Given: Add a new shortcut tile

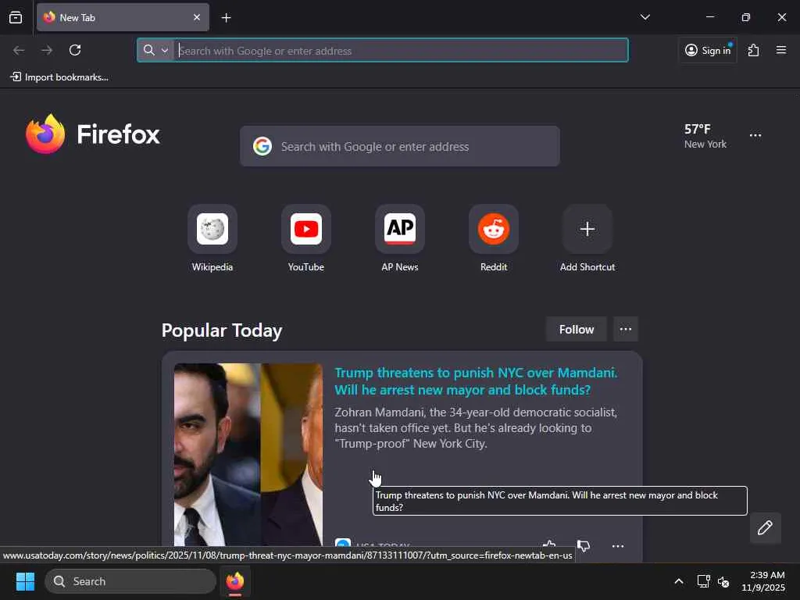Looking at the screenshot, I should (x=587, y=238).
